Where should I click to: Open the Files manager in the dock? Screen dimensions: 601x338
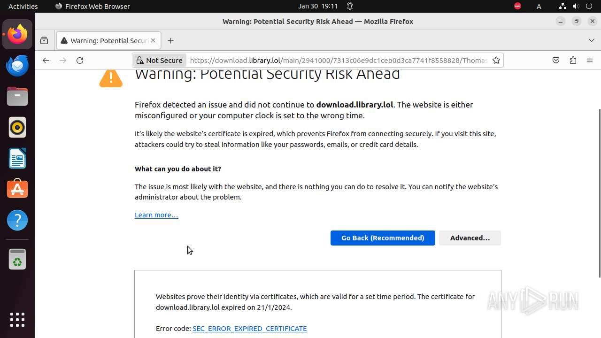pos(17,96)
